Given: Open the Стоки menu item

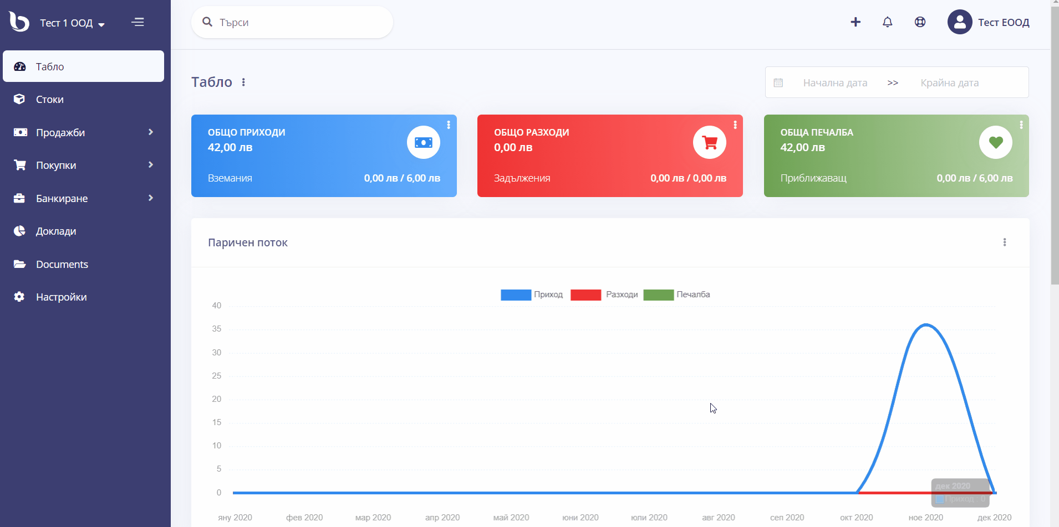Looking at the screenshot, I should [83, 99].
